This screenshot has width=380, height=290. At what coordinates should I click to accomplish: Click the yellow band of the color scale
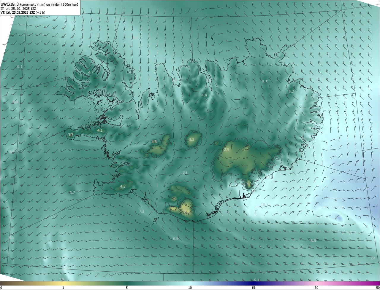[x=64, y=283]
